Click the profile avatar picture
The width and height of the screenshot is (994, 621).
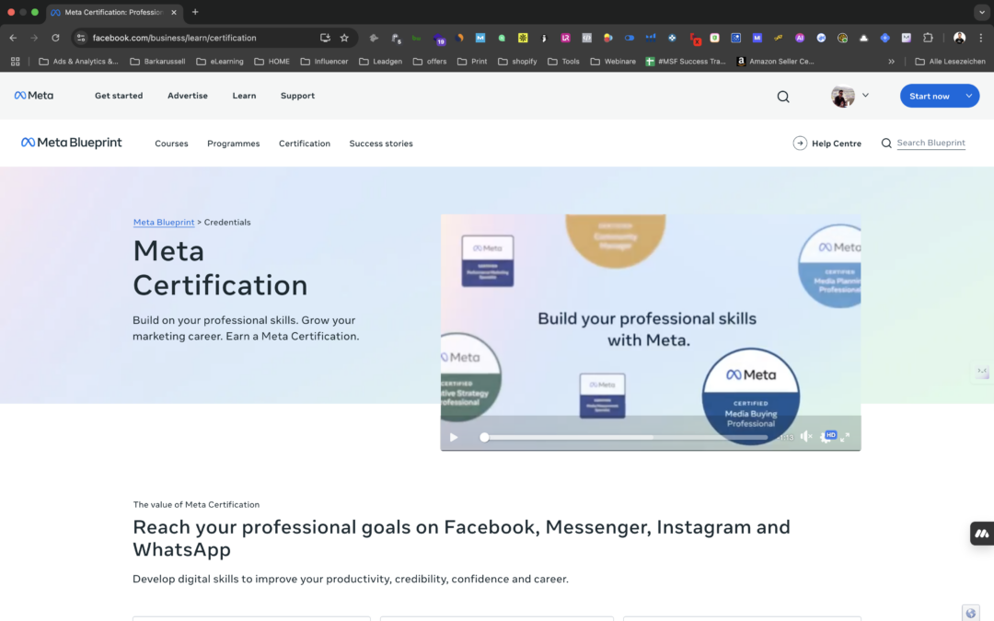[x=842, y=96]
